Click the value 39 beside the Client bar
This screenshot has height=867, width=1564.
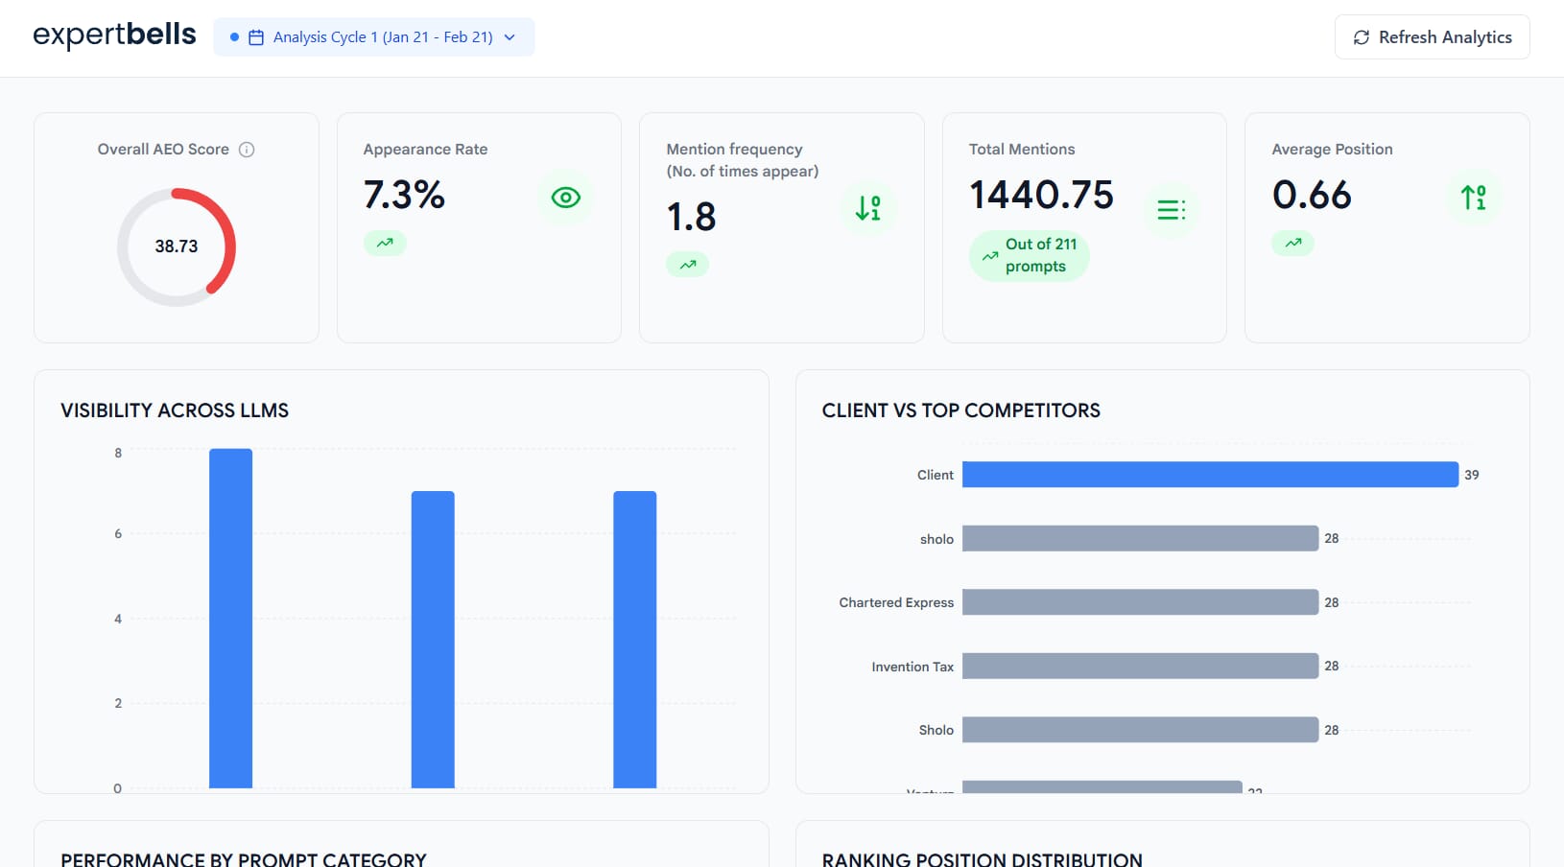1472,475
